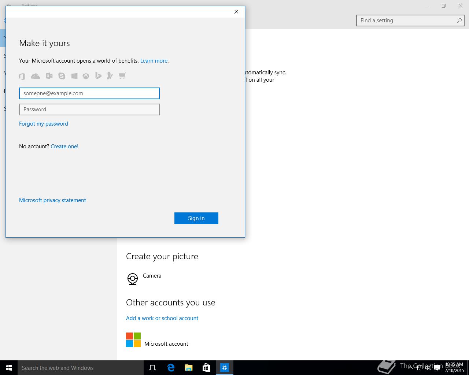469x375 pixels.
Task: Click the Microsoft account entry text
Action: tap(166, 344)
